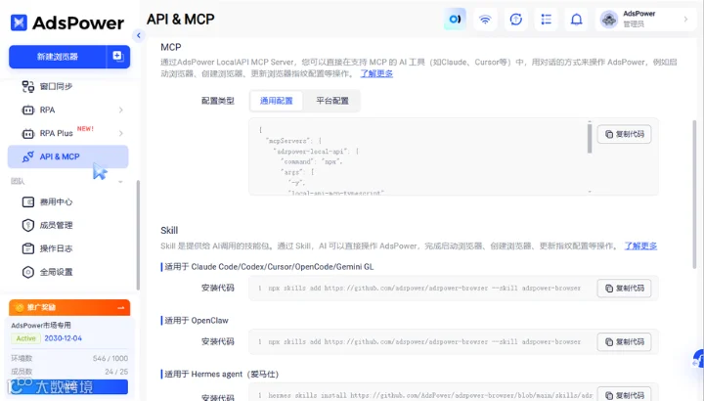Click the 24 / 25 member count
This screenshot has width=704, height=401.
(116, 372)
